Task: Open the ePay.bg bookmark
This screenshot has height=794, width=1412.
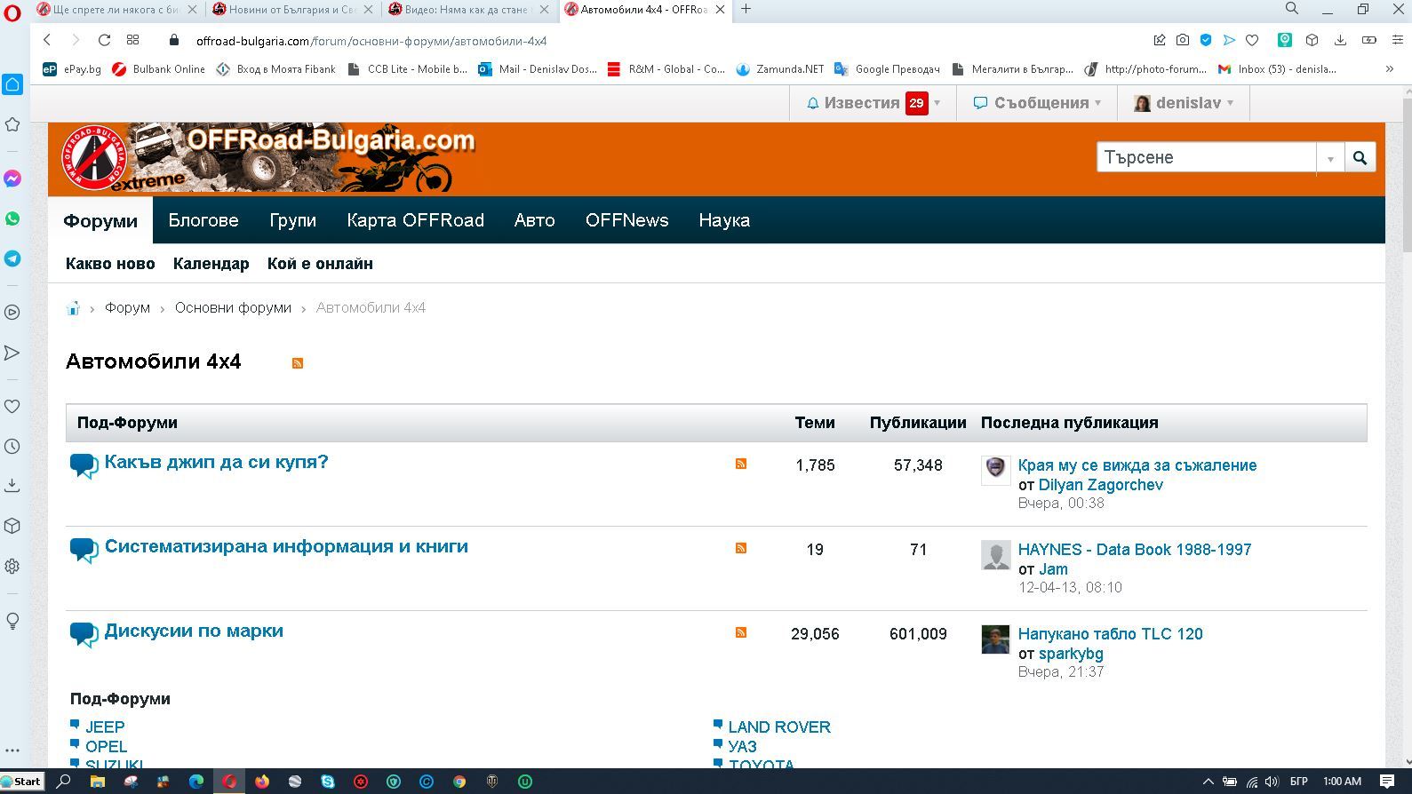Action: tap(72, 68)
